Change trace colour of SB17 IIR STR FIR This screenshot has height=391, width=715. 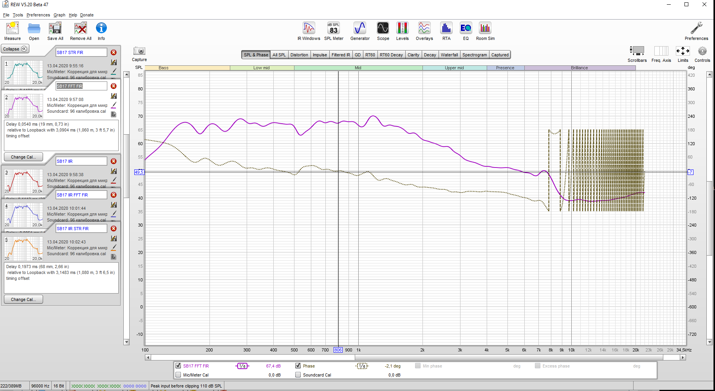point(114,248)
